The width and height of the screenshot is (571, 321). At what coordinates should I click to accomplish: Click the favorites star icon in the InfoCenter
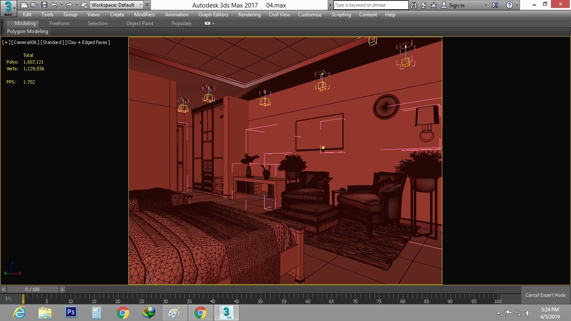pos(433,5)
